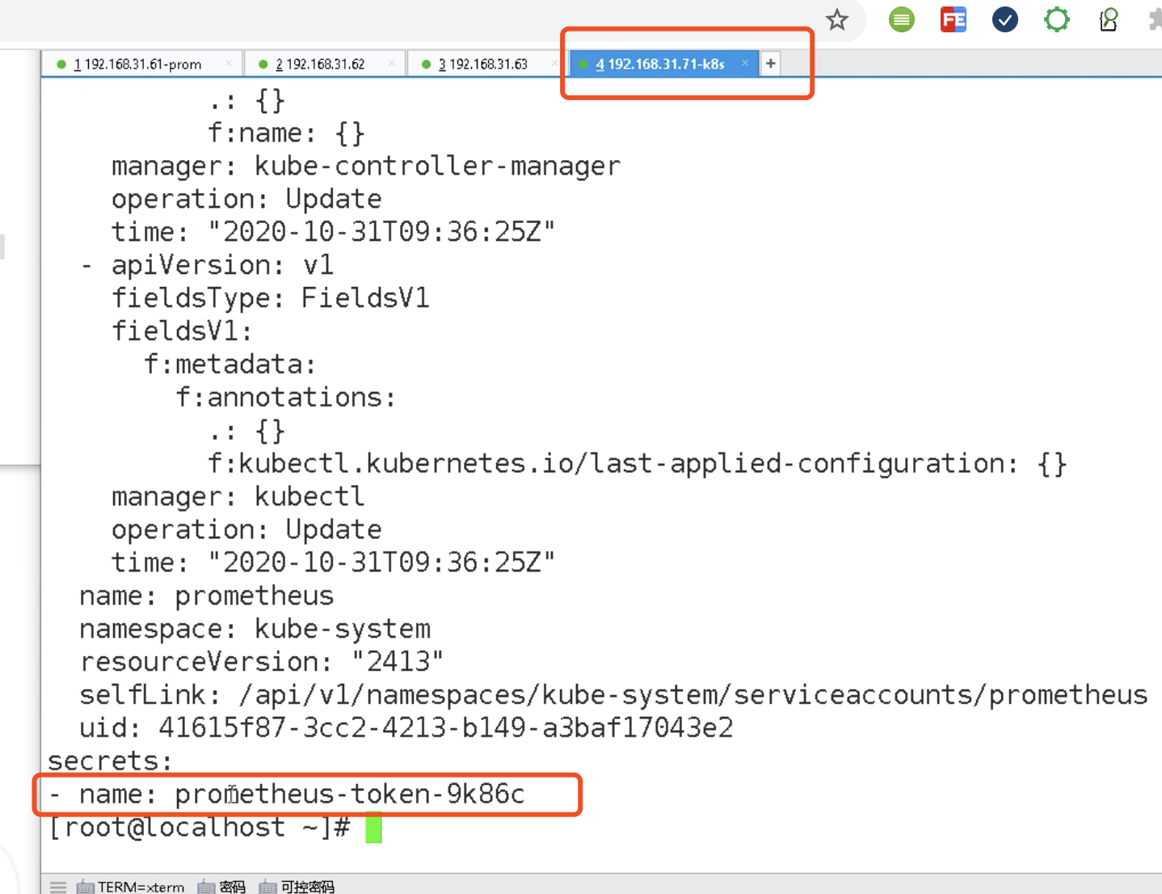Click the terminal prompt cursor block

[373, 829]
